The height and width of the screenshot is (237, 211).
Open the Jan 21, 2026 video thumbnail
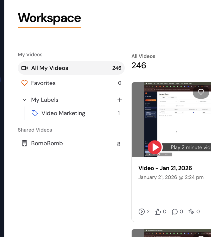click(x=171, y=119)
